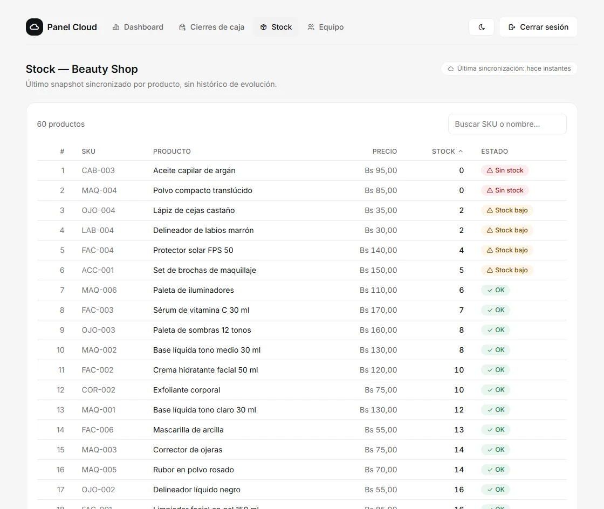Click checkmark icon in MAQ-003 OK badge
Viewport: 604px width, 509px height.
(x=490, y=450)
